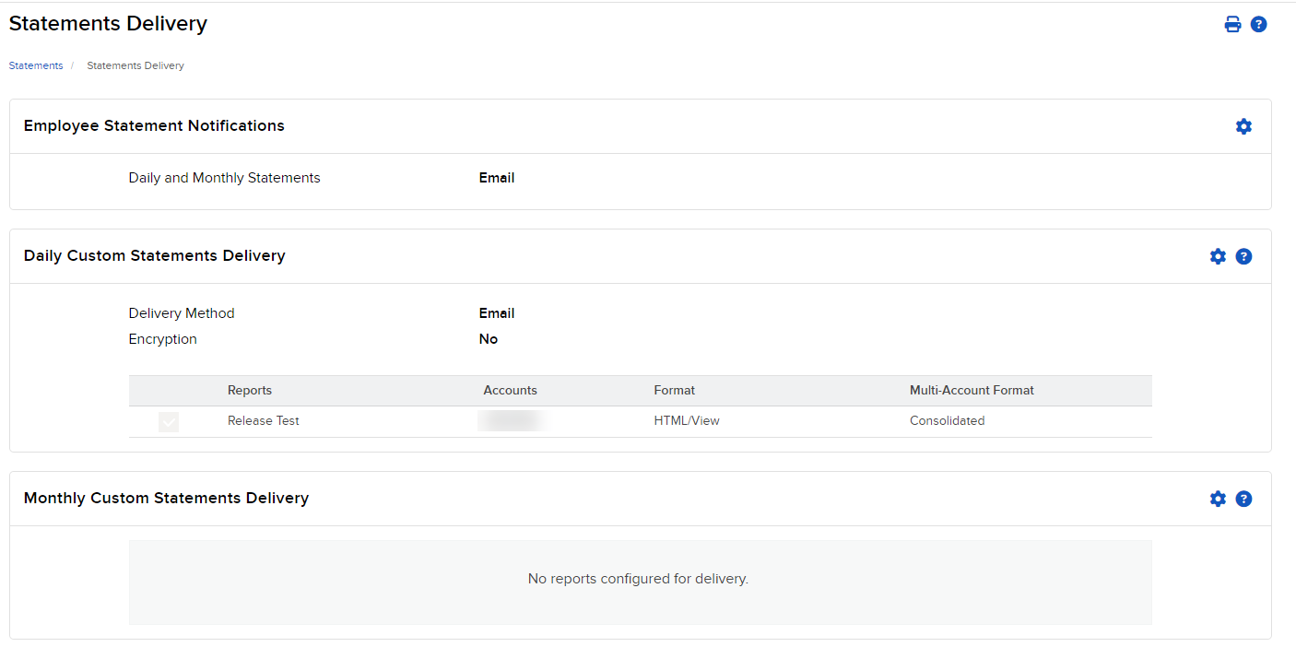Click the Consolidated multi-account format value
Viewport: 1296px width, 647px height.
[947, 420]
